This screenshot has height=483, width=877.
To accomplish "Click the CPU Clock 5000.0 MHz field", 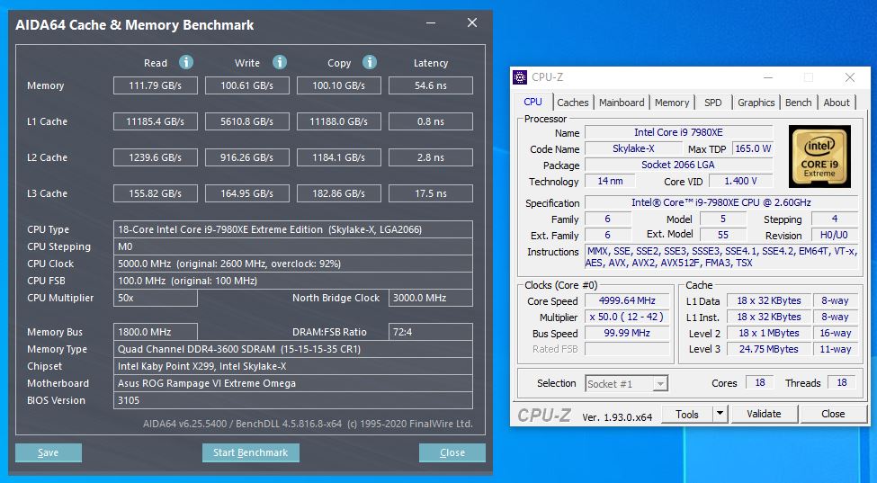I will [293, 264].
